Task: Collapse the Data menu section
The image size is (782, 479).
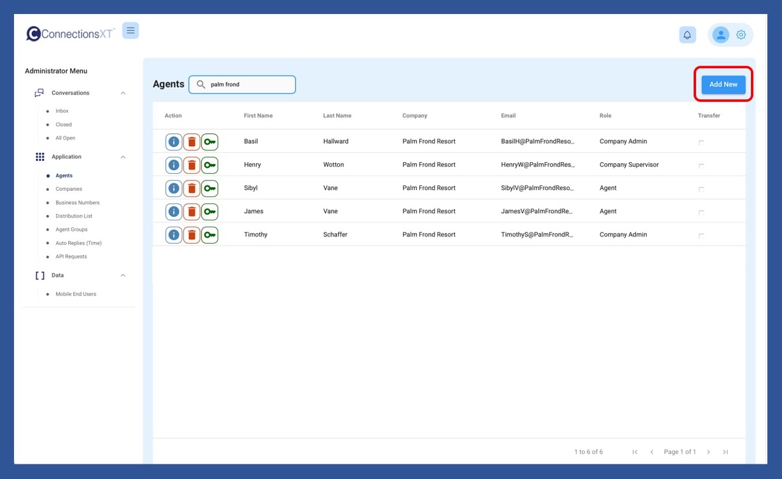Action: 123,275
